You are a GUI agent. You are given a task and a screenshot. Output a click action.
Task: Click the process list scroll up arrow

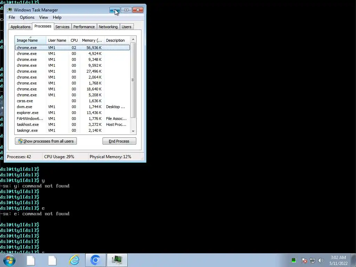click(133, 39)
